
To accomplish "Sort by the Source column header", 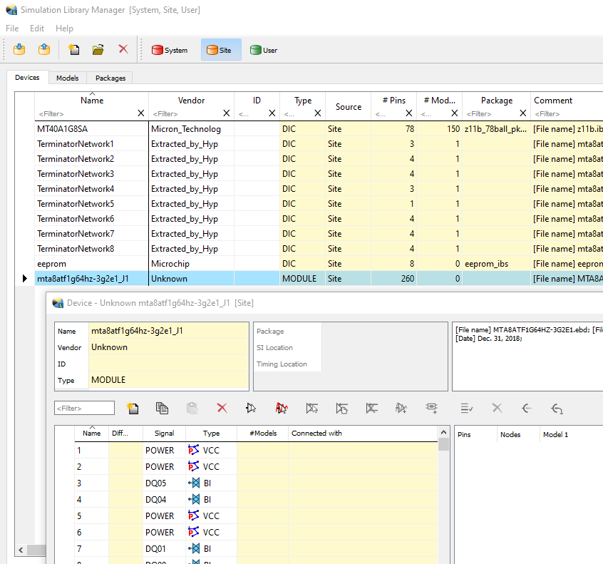I will [348, 107].
